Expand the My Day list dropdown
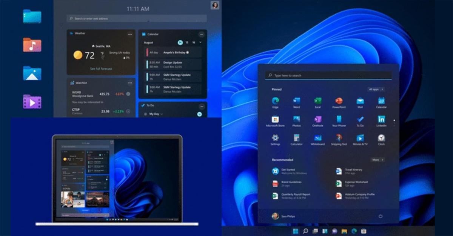 coord(162,114)
